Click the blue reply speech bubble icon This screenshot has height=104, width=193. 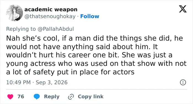pyautogui.click(x=37, y=97)
